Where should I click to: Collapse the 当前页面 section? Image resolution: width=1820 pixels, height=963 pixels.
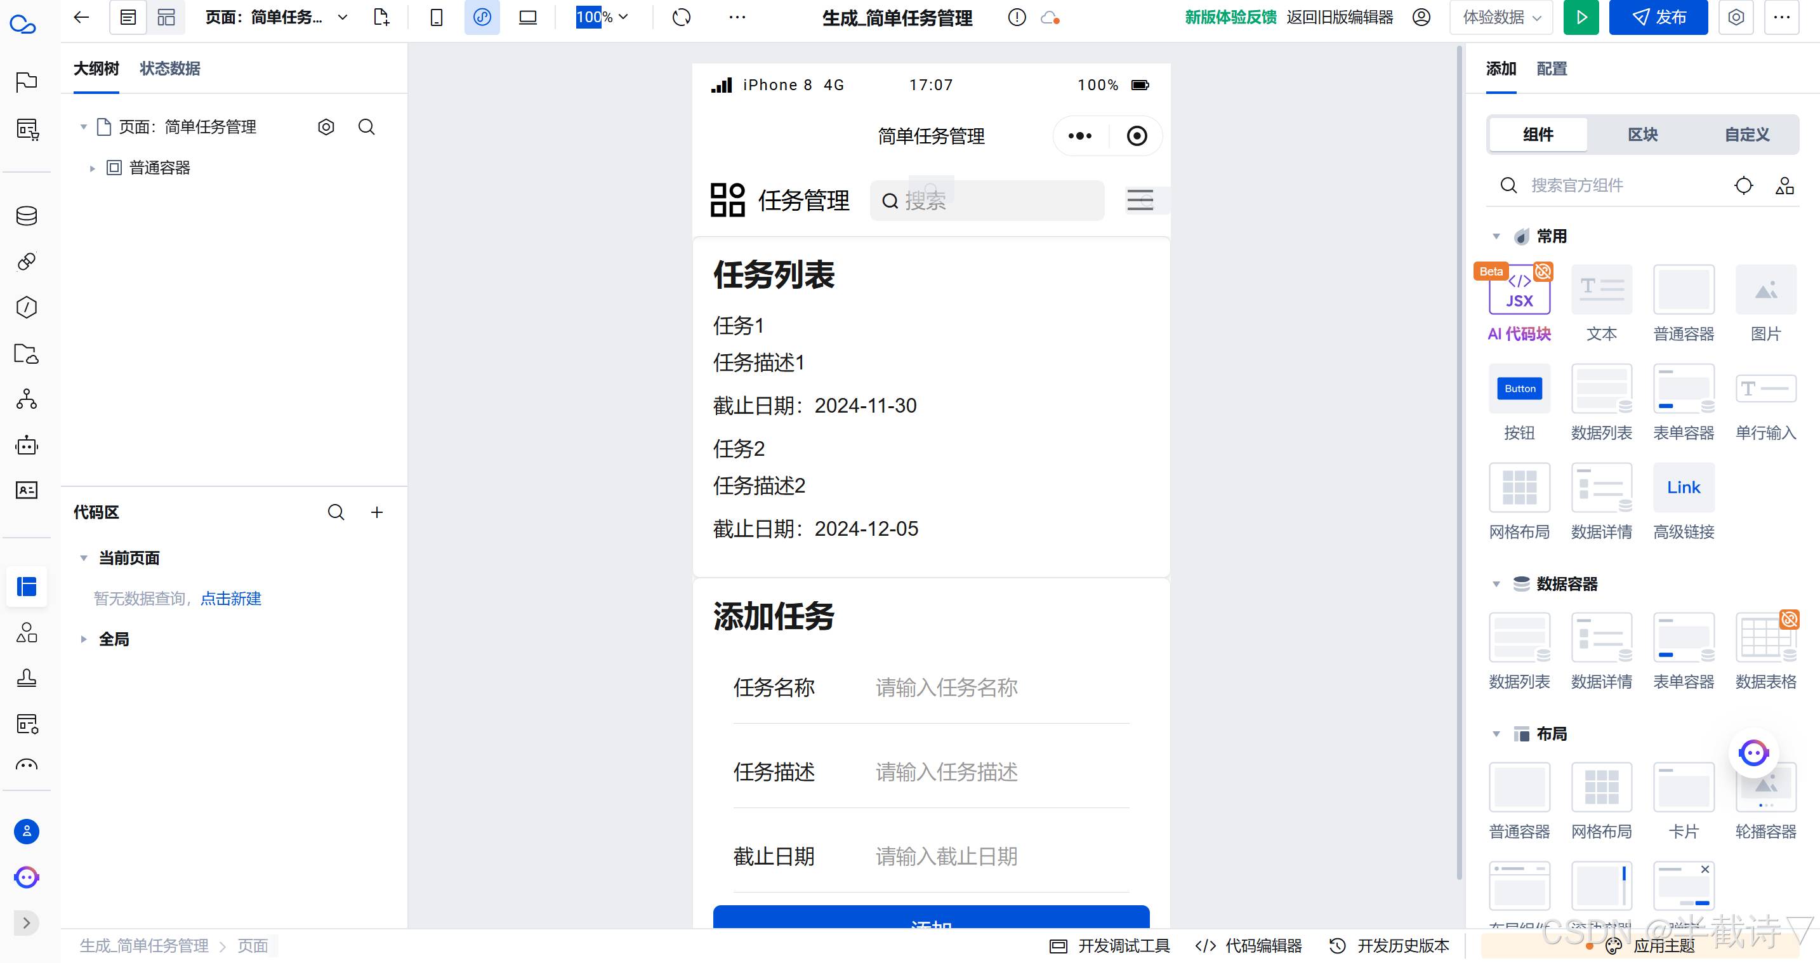click(x=83, y=558)
